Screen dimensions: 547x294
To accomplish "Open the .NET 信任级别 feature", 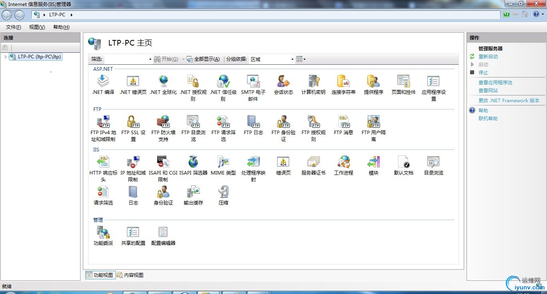I will click(223, 88).
